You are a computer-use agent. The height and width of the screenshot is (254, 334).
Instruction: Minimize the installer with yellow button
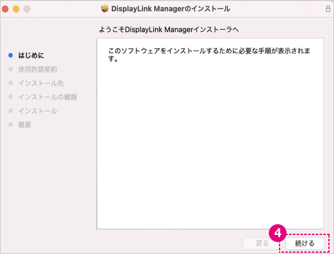16,9
